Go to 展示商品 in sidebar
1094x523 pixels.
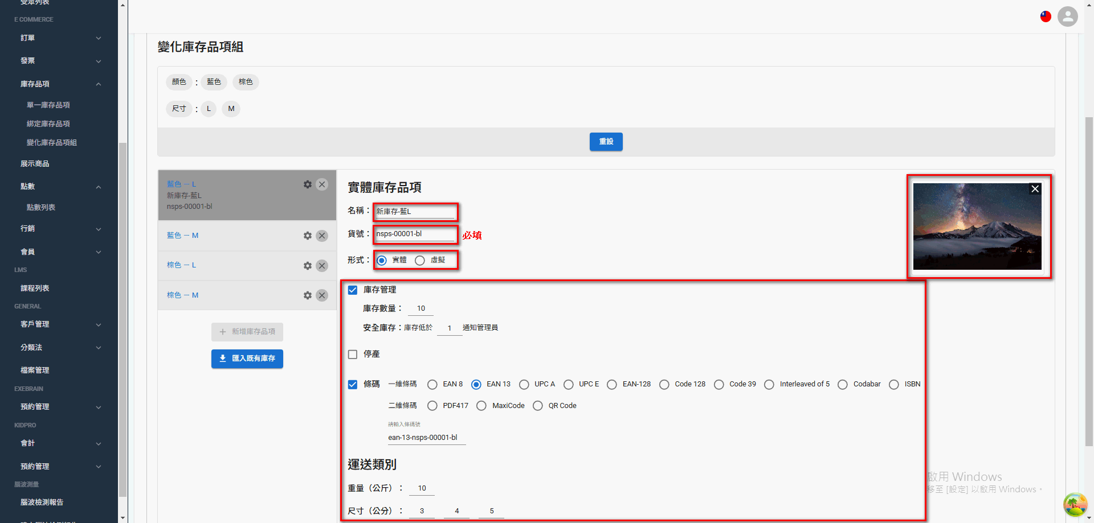[35, 164]
